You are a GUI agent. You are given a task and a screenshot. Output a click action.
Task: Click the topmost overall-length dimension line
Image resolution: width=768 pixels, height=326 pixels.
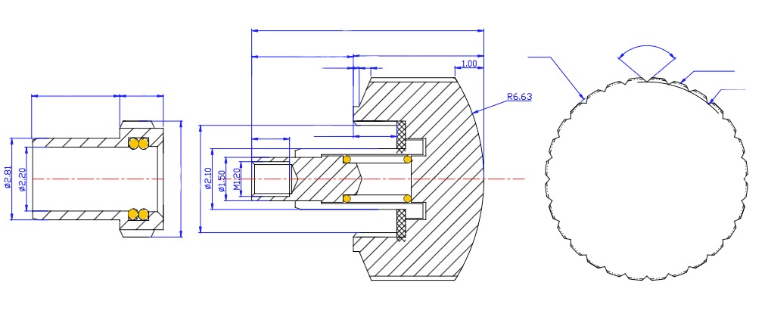coord(367,31)
